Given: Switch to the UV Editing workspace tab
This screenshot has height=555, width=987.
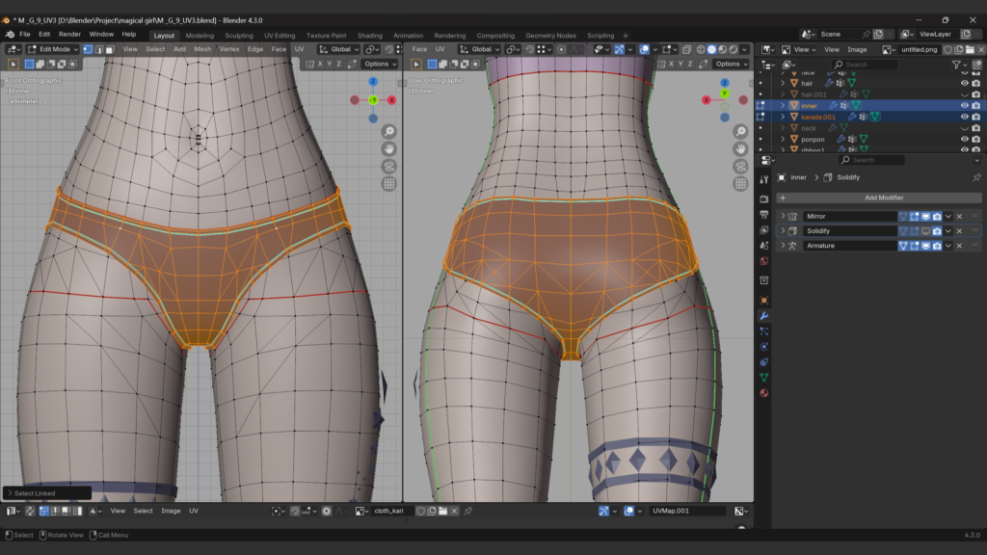Looking at the screenshot, I should click(x=280, y=36).
